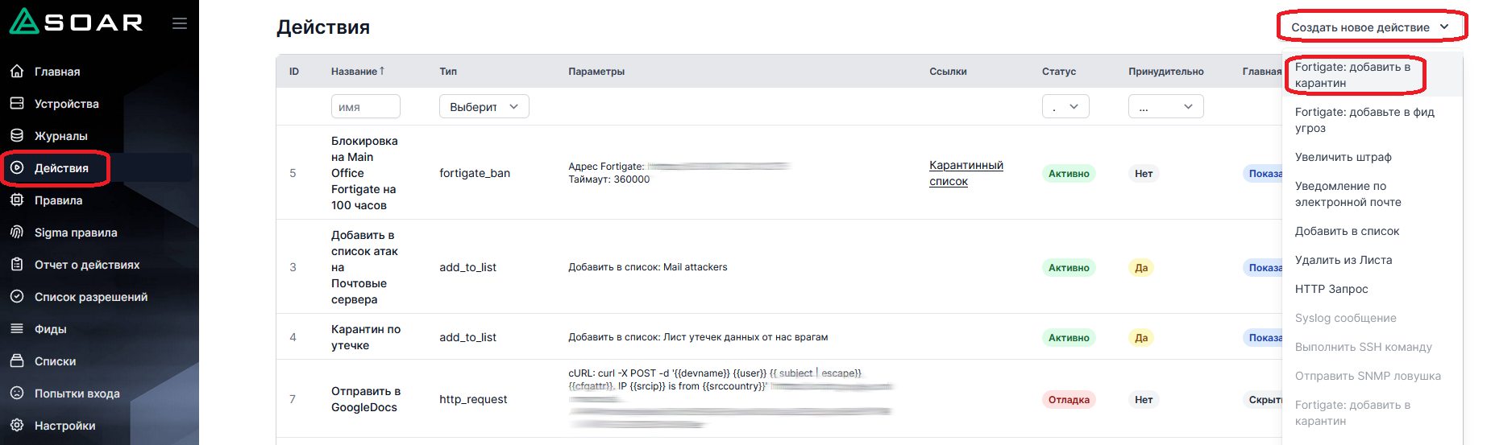This screenshot has height=445, width=1491.
Task: Click the Журналы logs database icon
Action: click(x=17, y=136)
